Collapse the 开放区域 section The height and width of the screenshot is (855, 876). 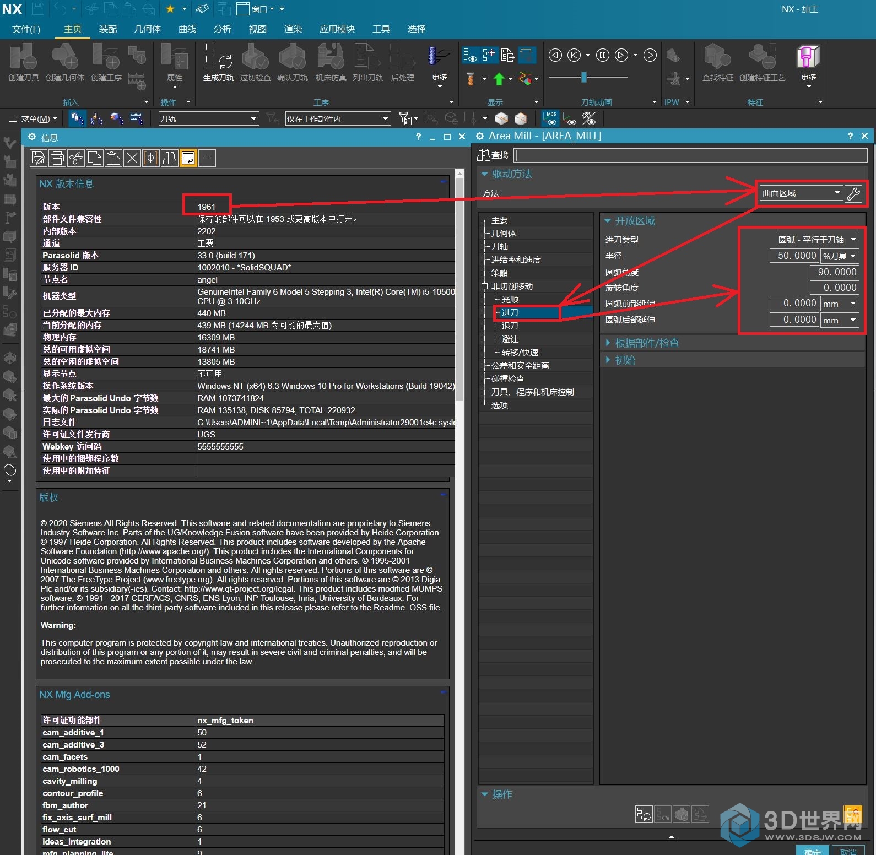tap(608, 221)
